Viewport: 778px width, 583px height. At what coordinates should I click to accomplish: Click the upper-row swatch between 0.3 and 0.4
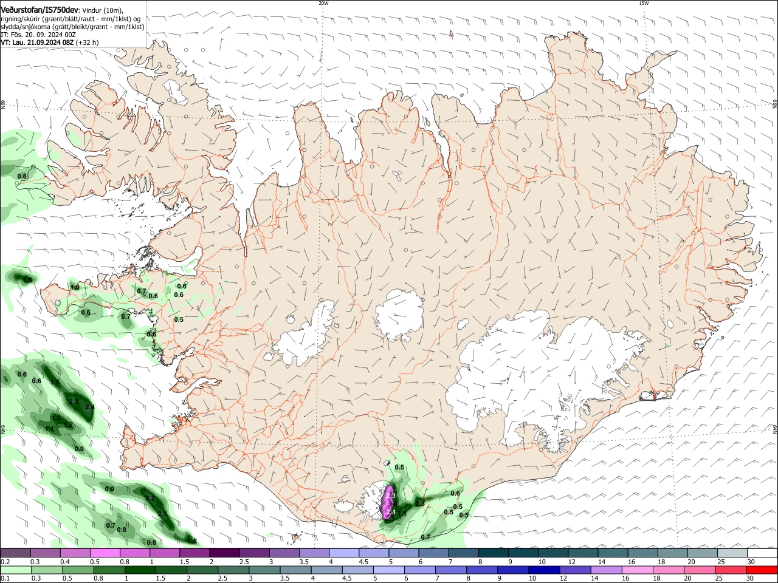(46, 553)
